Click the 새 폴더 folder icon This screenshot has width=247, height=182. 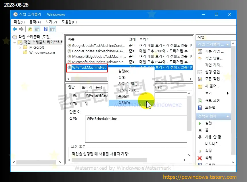coord(200,86)
